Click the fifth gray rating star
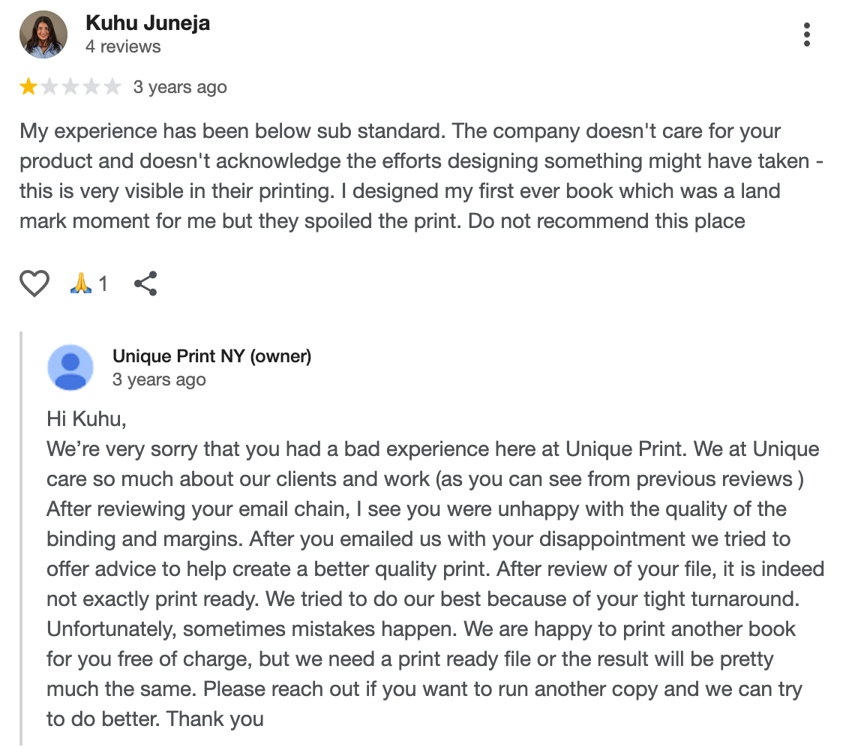The width and height of the screenshot is (843, 756). (112, 88)
